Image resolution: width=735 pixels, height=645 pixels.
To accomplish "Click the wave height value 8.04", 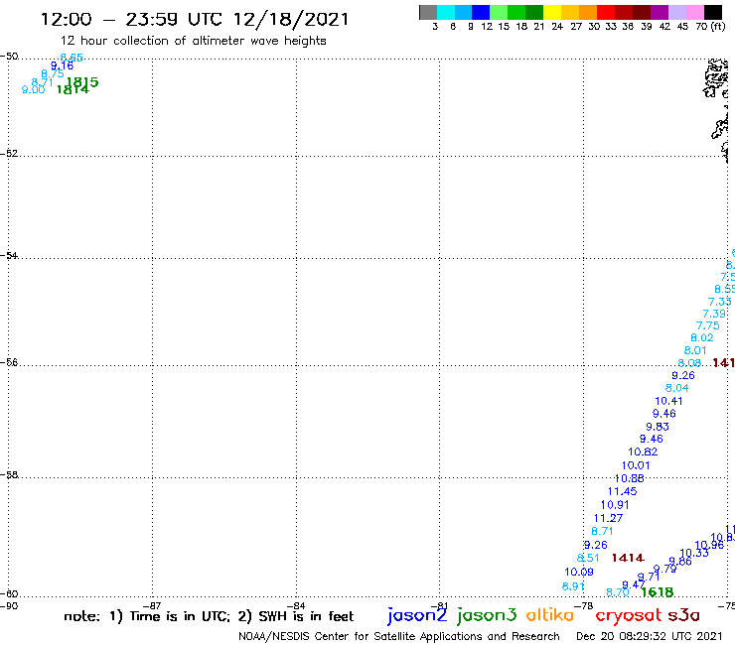I will [x=676, y=388].
